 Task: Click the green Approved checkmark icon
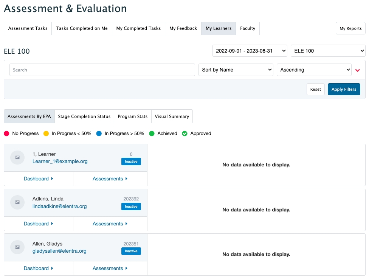[x=185, y=134]
